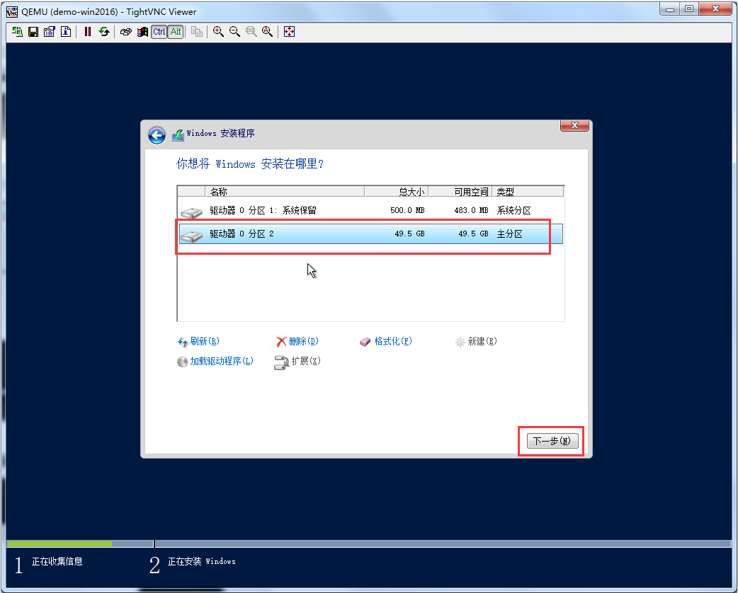Open the Connection options icon
The width and height of the screenshot is (738, 593).
(50, 32)
